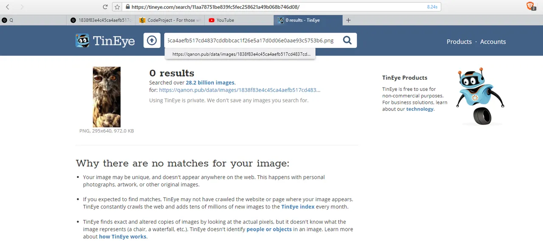Image resolution: width=543 pixels, height=241 pixels.
Task: Click the YouTube tab favicon
Action: [x=211, y=20]
